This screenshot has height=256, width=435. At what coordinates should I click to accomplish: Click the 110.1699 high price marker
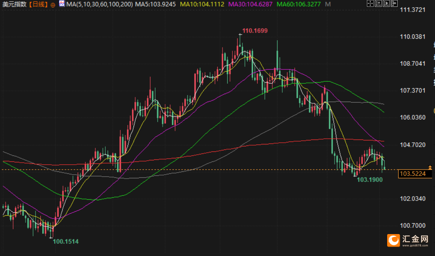tap(255, 31)
